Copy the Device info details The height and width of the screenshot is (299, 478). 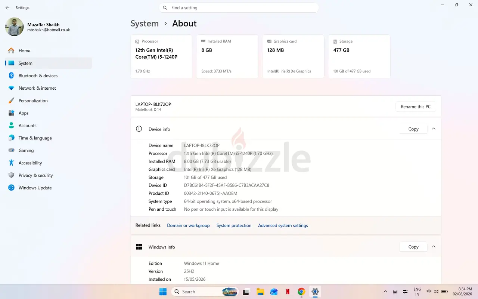tap(413, 129)
